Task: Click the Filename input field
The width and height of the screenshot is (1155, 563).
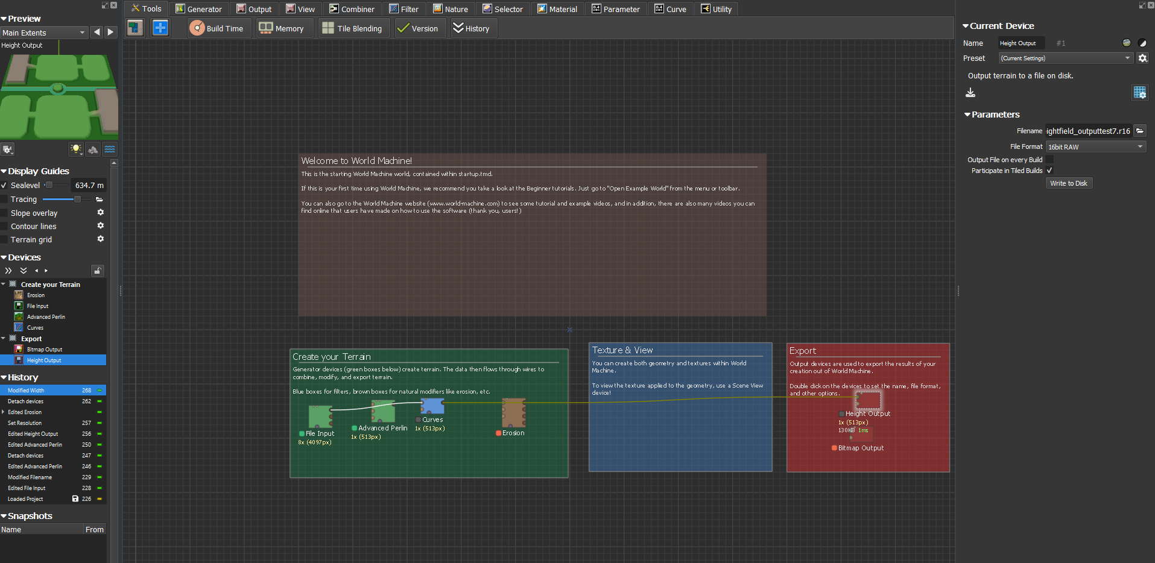Action: coord(1089,131)
